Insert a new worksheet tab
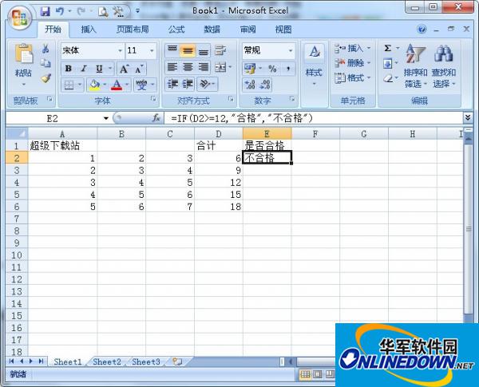The height and width of the screenshot is (387, 479). (x=177, y=362)
